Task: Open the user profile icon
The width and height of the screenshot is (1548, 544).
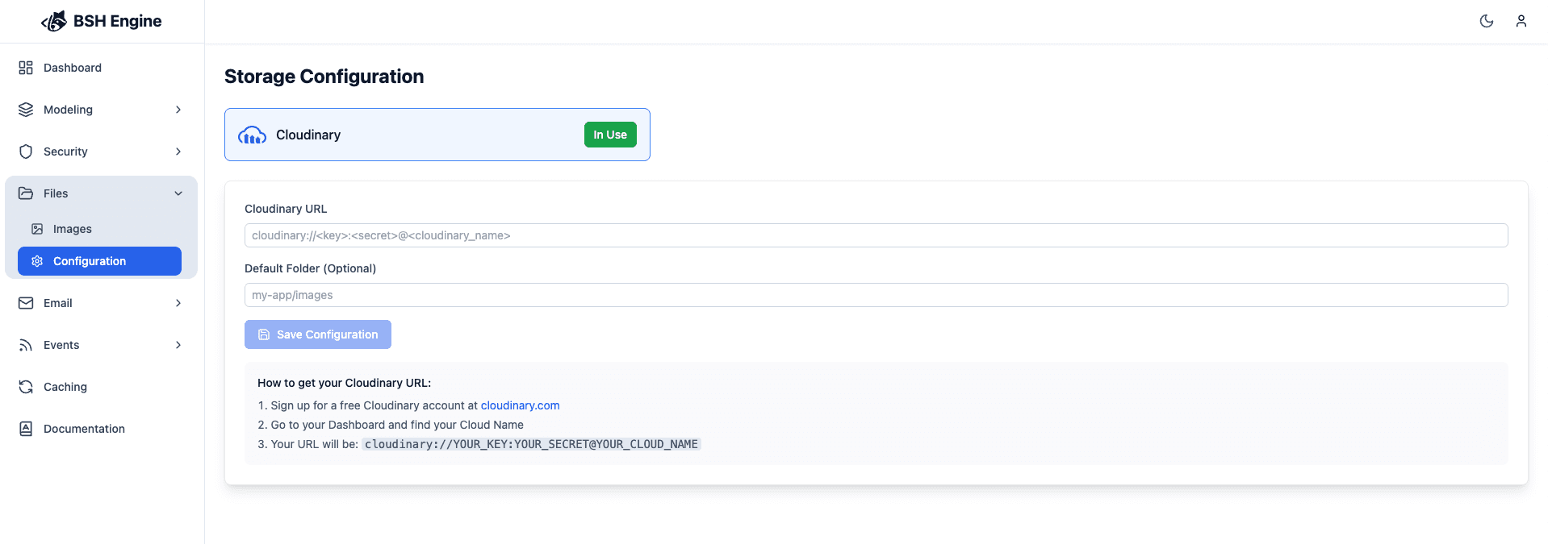Action: (x=1521, y=21)
